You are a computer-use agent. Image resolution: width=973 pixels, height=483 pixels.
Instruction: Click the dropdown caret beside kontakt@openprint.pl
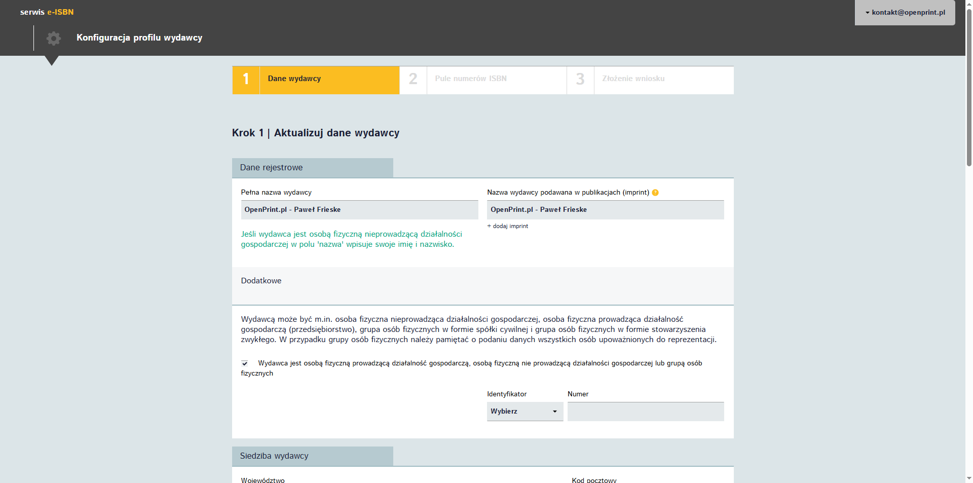(868, 13)
